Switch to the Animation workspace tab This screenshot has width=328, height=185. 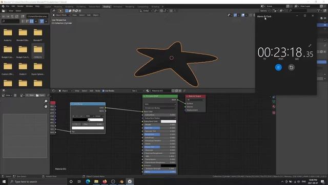click(117, 7)
